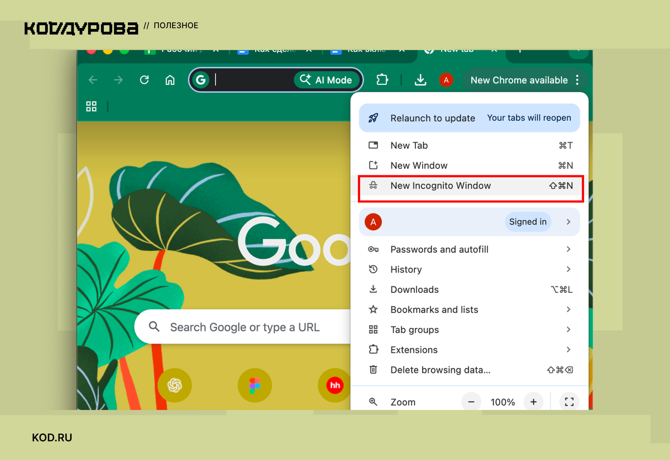This screenshot has width=670, height=460.
Task: Open the ChatGPT shortcut tile
Action: point(175,385)
